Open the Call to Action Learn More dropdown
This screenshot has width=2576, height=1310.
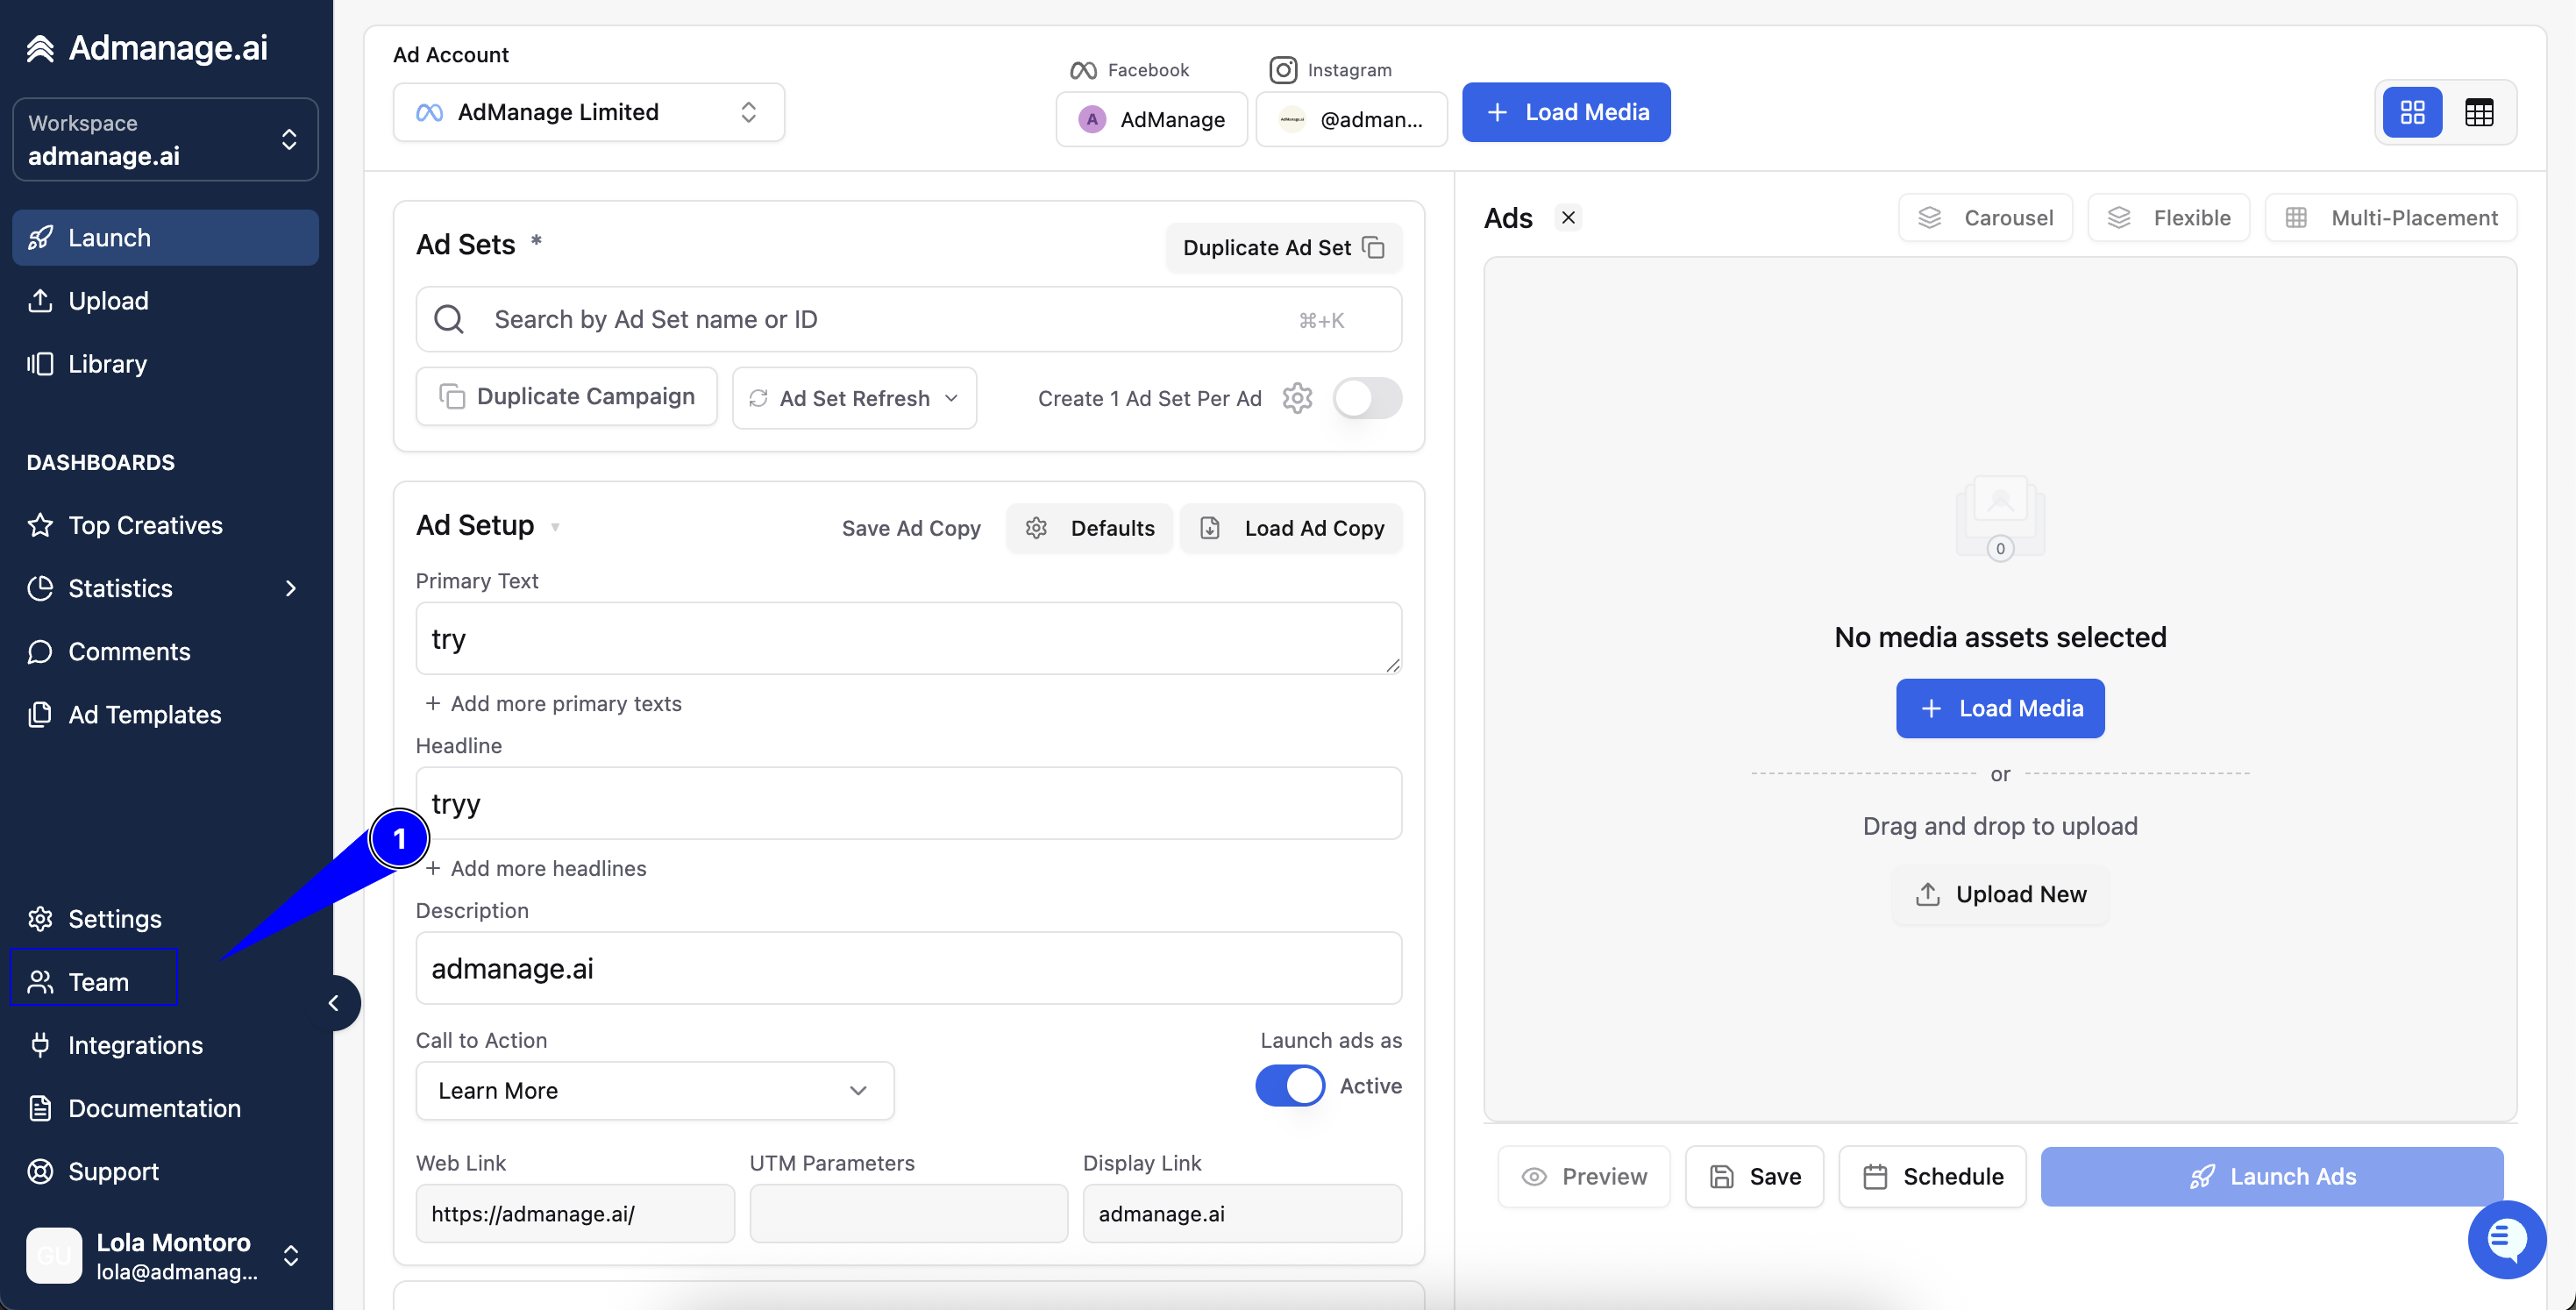[655, 1090]
